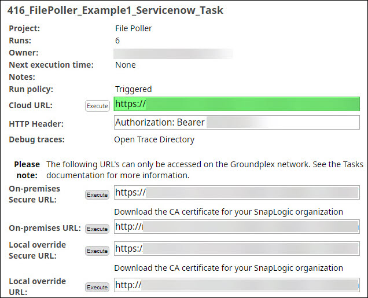The height and width of the screenshot is (298, 368).
Task: Focus the Local override Secure URL field
Action: coord(237,249)
